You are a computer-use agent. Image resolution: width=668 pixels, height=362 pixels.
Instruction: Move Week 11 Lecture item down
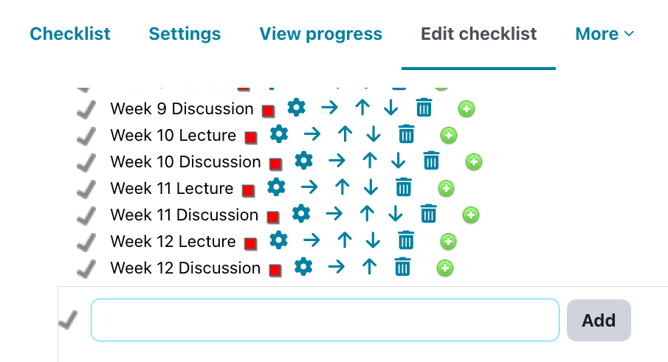click(x=371, y=187)
